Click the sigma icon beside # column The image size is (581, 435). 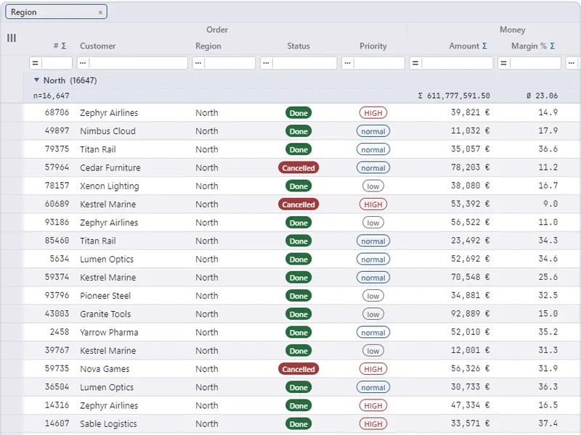coord(64,46)
